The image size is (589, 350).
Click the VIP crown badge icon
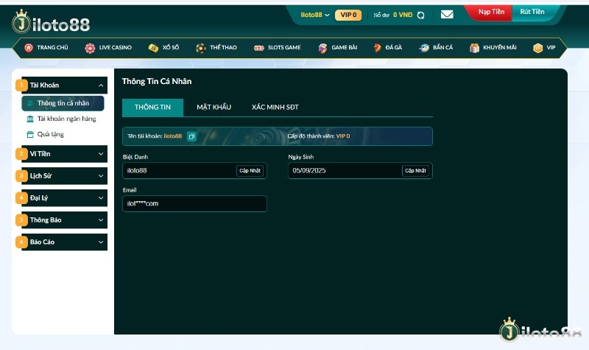click(538, 48)
